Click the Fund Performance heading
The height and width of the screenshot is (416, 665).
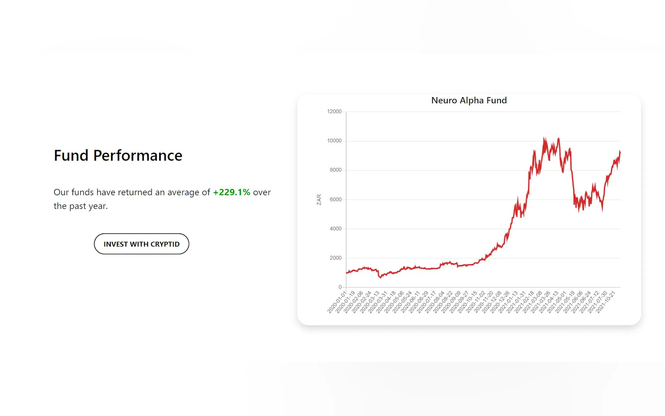pyautogui.click(x=118, y=155)
